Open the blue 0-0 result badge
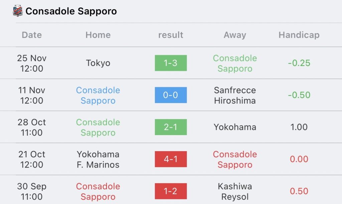Image resolution: width=342 pixels, height=204 pixels. click(x=171, y=95)
